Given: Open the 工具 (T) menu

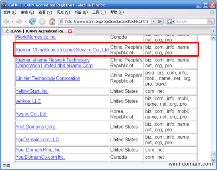Looking at the screenshot, I should pos(99,12).
